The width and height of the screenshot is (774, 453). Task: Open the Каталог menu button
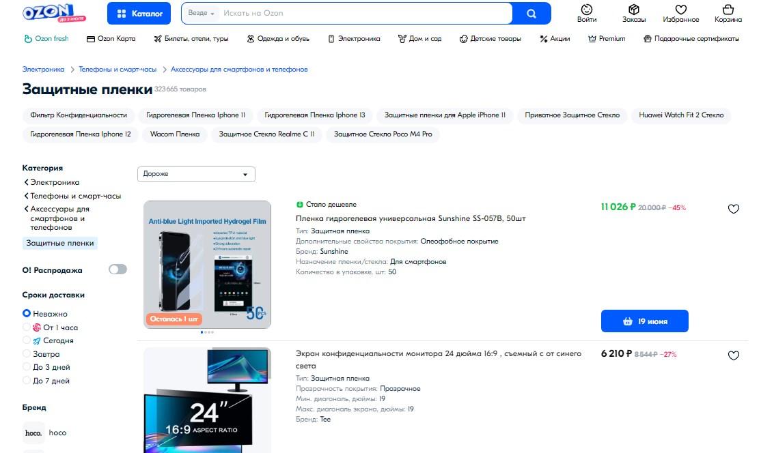[x=139, y=14]
